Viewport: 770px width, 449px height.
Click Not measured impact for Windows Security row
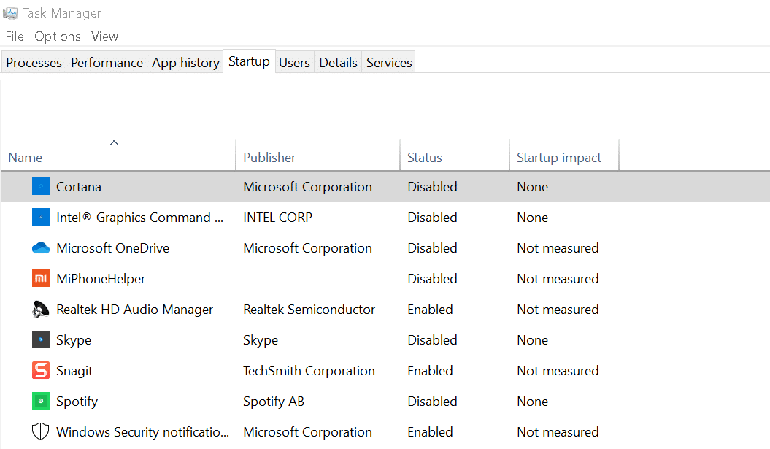pyautogui.click(x=558, y=431)
